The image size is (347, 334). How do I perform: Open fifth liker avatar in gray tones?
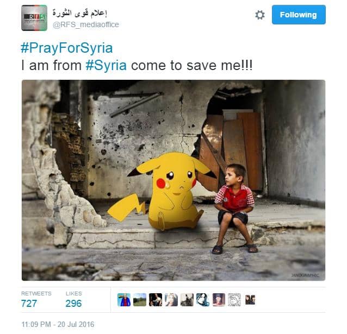click(x=187, y=300)
